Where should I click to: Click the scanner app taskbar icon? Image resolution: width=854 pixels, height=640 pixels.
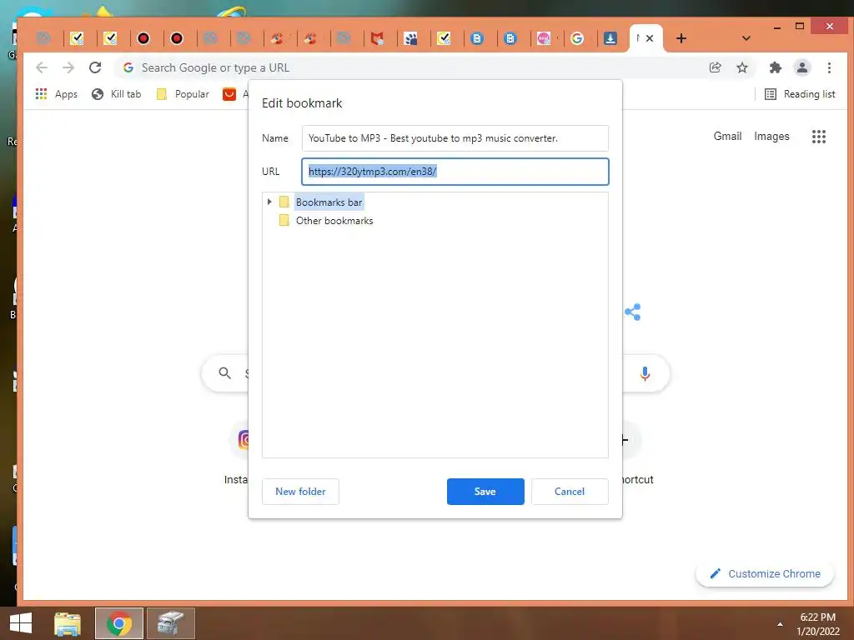[x=170, y=623]
